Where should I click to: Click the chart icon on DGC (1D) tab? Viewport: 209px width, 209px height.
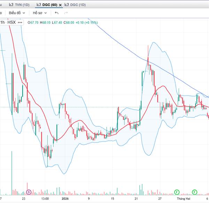67,5
